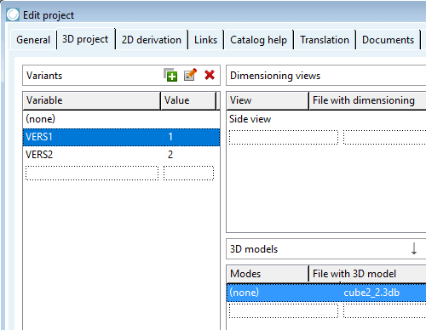Open the 2D derivation tab
Image resolution: width=426 pixels, height=330 pixels.
[152, 40]
